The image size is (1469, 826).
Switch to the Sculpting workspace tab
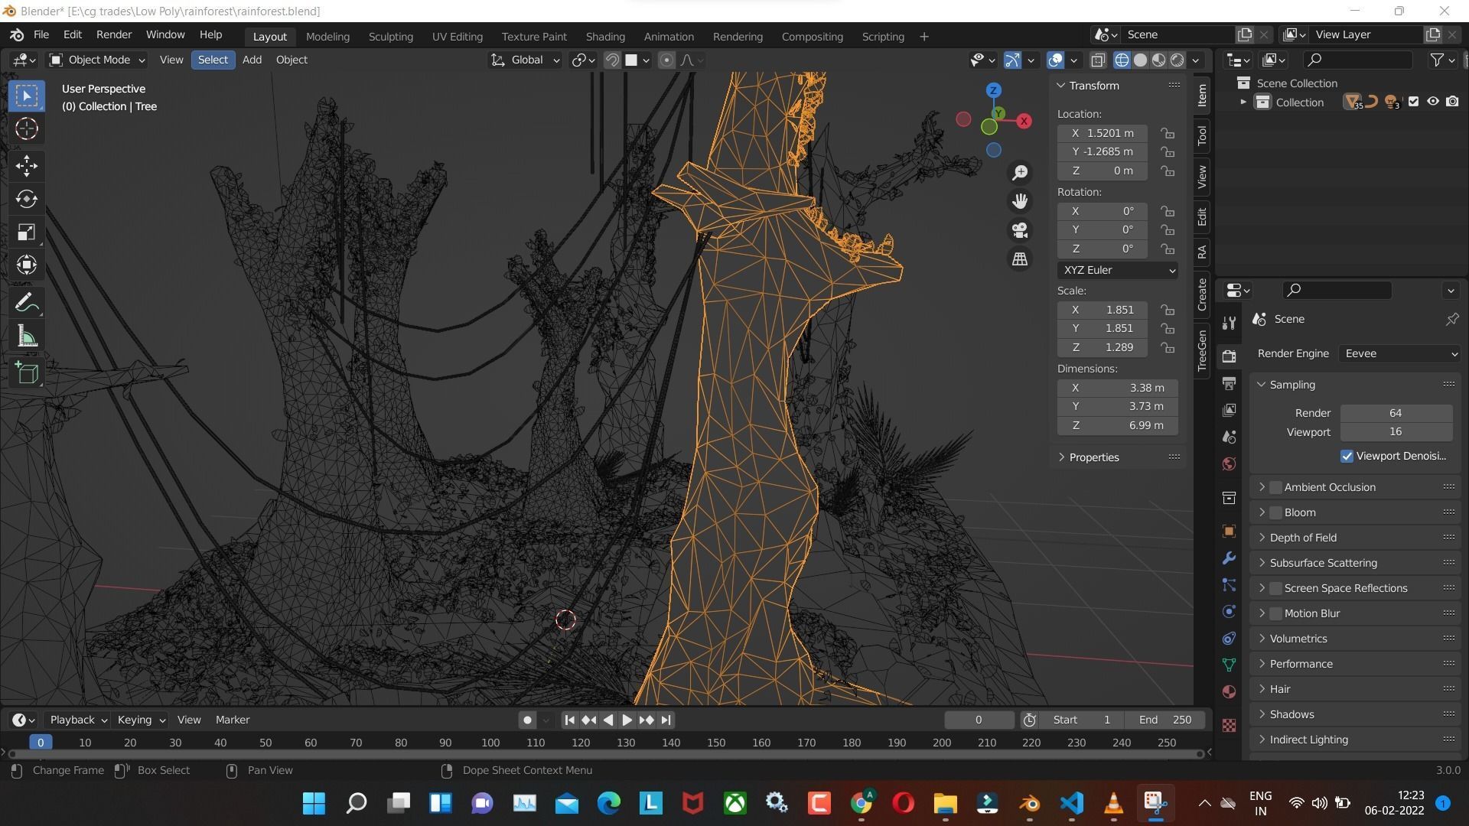[390, 36]
